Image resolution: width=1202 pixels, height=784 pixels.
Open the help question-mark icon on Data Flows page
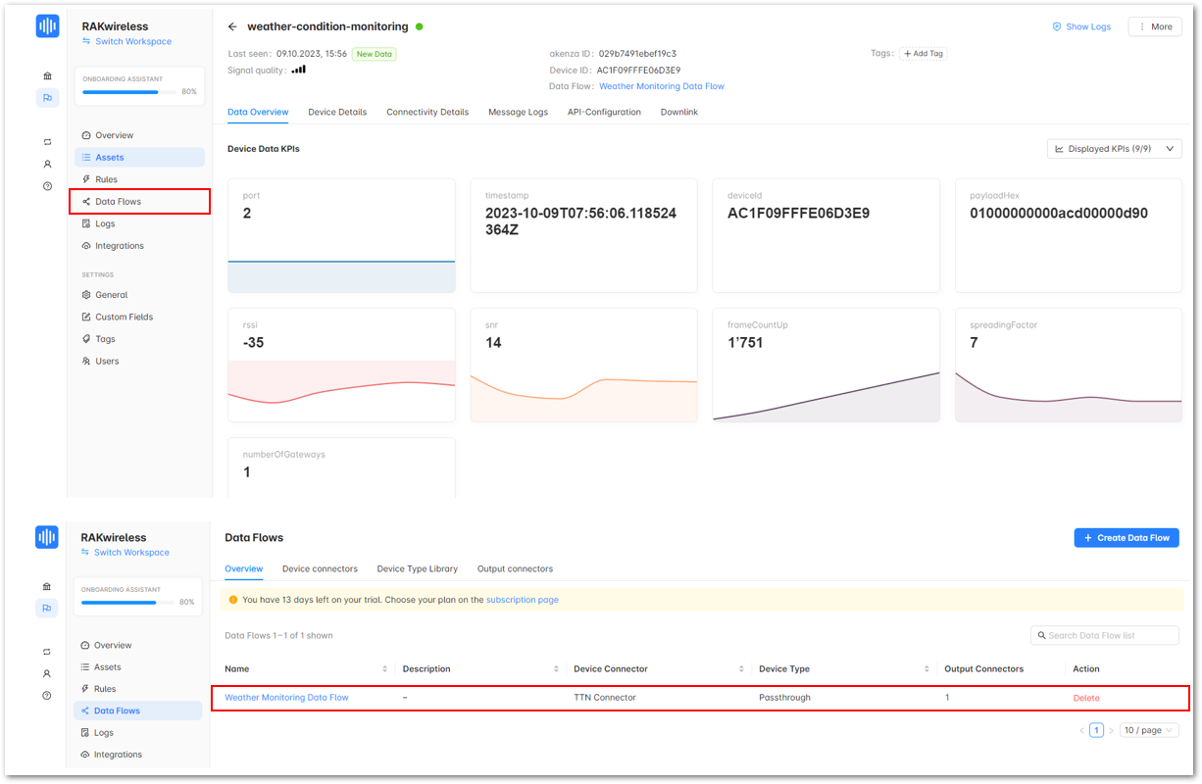pos(47,695)
